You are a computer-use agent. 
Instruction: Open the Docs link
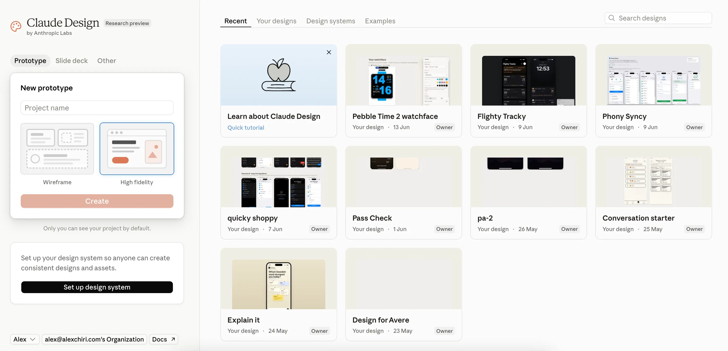tap(164, 339)
